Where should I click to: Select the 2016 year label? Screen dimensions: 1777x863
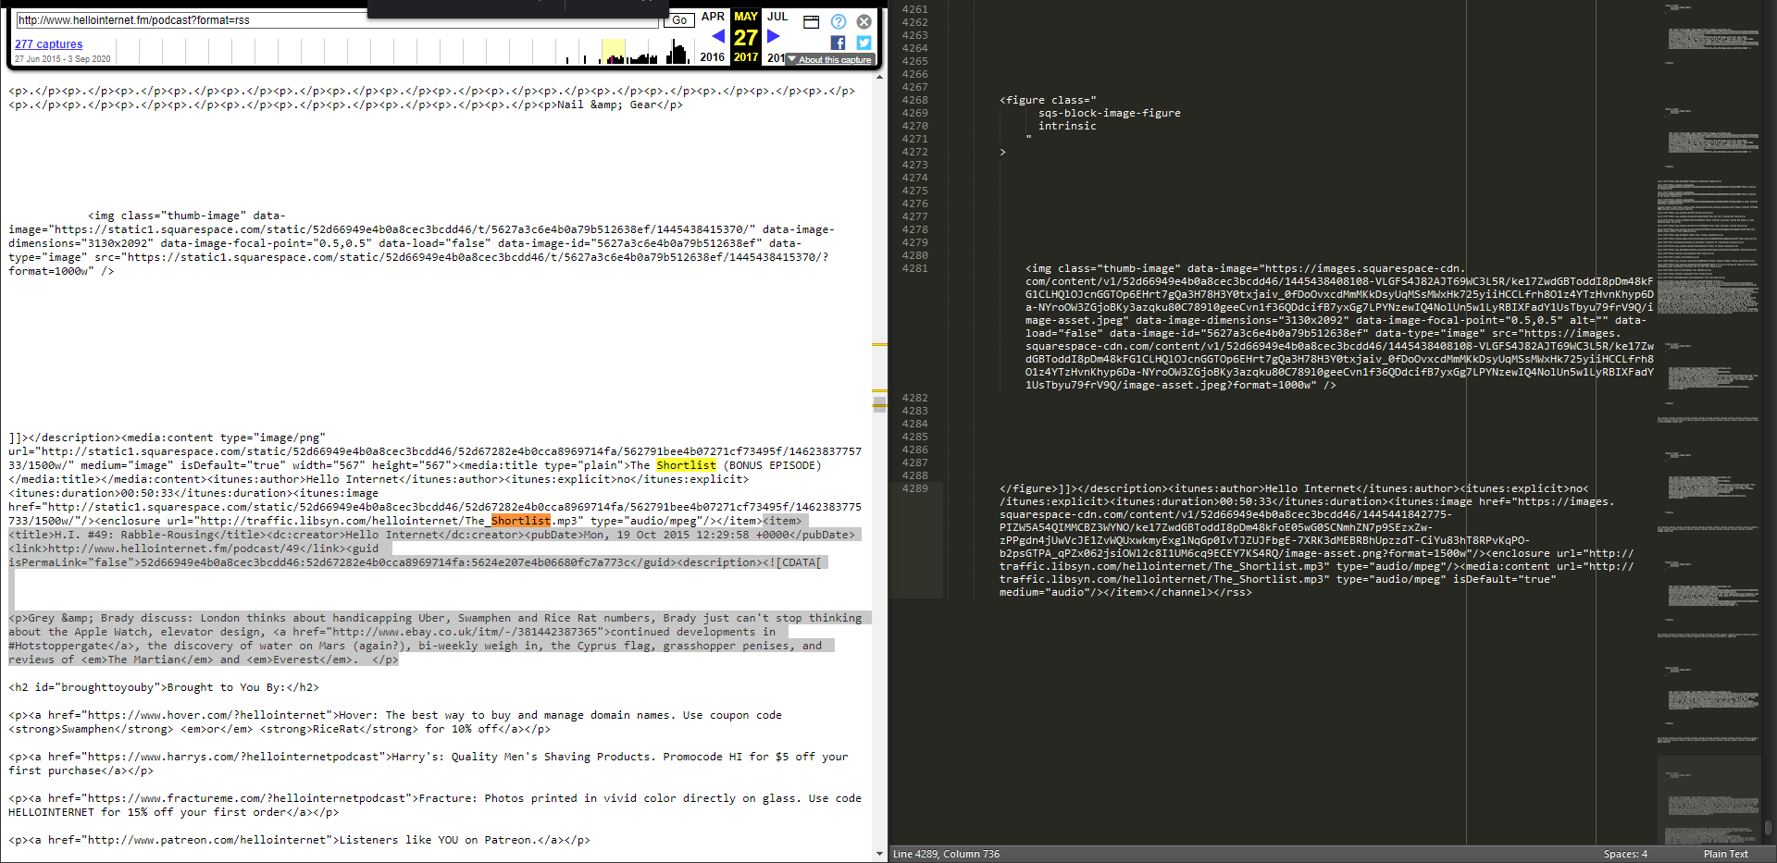click(x=712, y=56)
